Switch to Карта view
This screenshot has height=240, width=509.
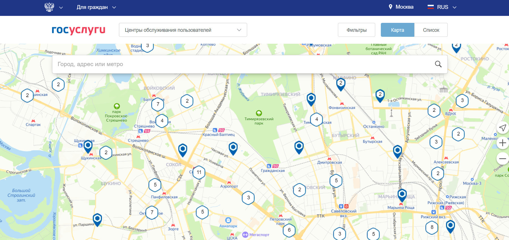[x=397, y=30]
